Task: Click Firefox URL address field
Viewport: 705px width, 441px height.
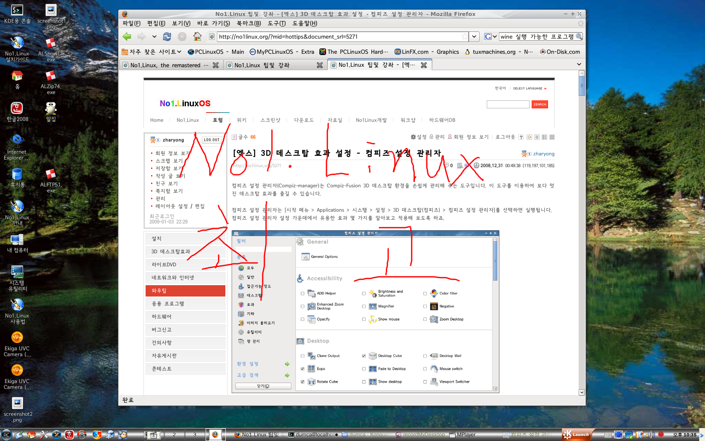Action: (339, 37)
